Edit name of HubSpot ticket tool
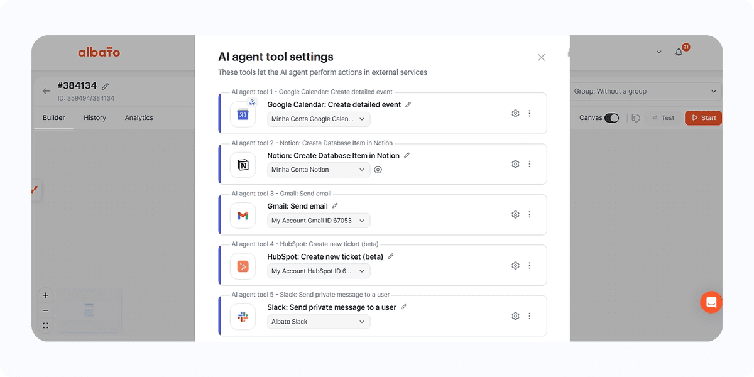The image size is (754, 377). pyautogui.click(x=390, y=256)
